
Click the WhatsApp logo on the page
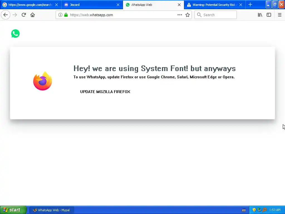point(15,33)
